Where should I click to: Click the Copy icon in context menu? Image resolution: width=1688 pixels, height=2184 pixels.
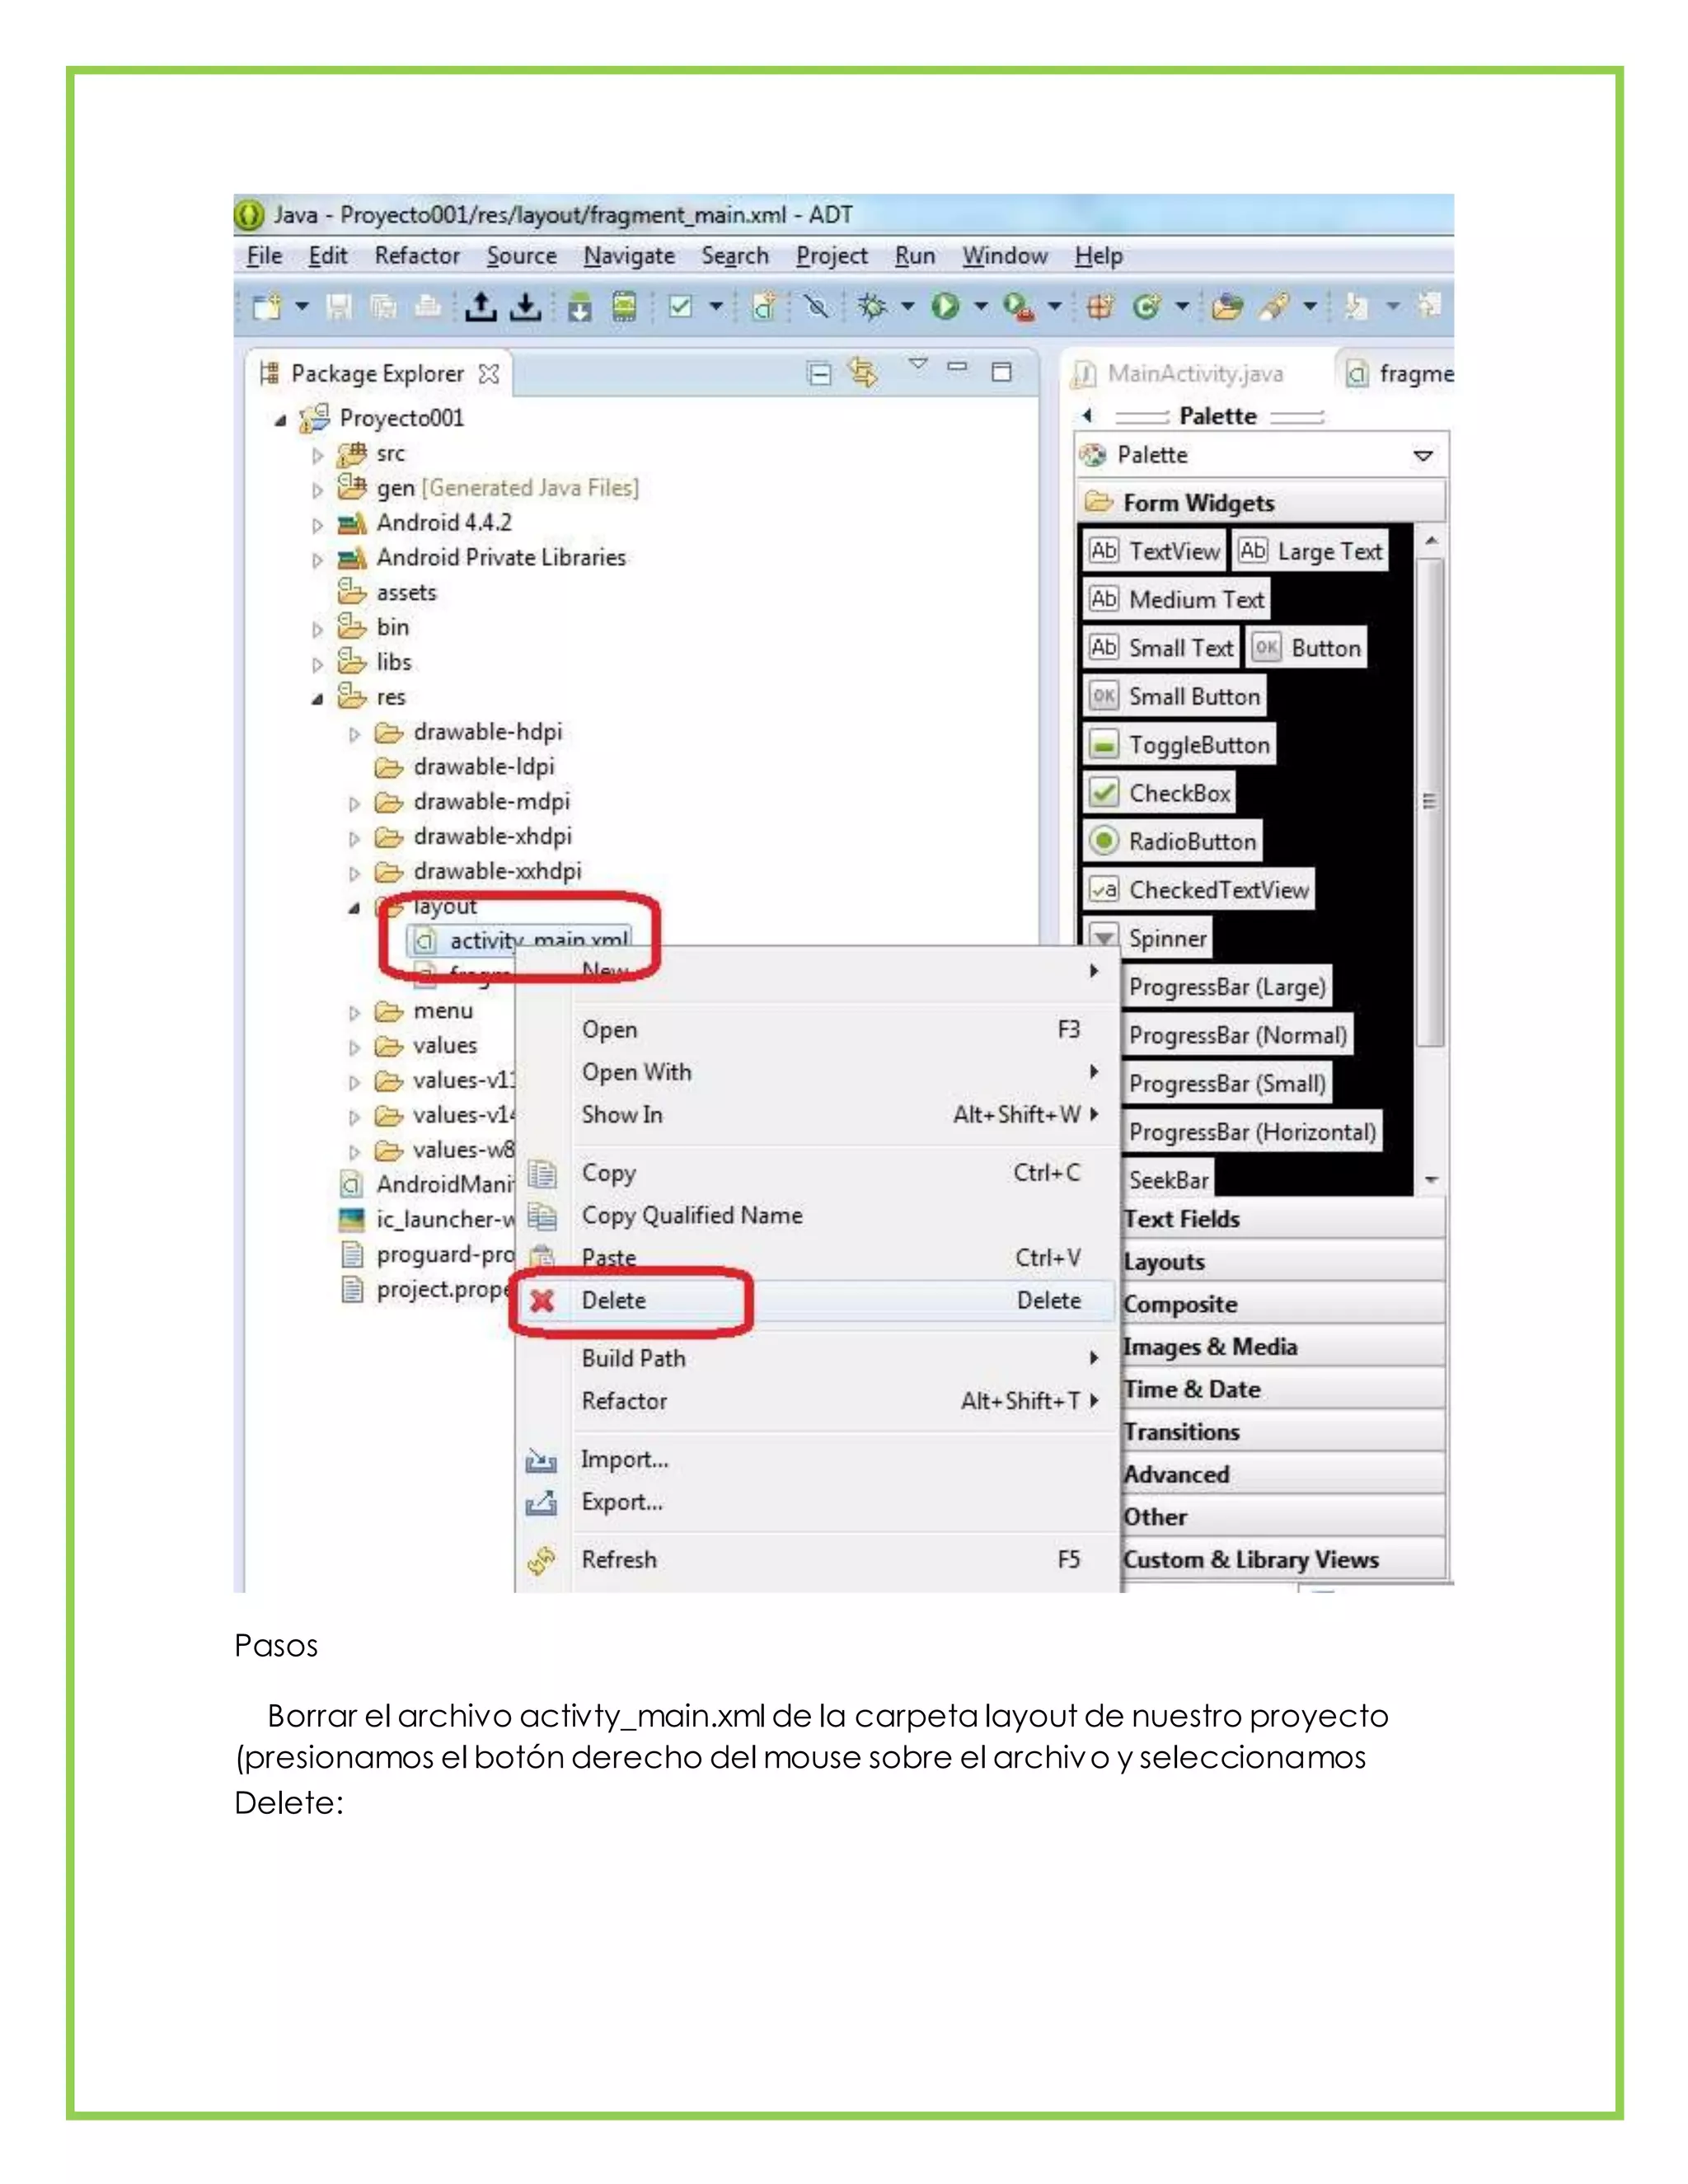point(542,1173)
